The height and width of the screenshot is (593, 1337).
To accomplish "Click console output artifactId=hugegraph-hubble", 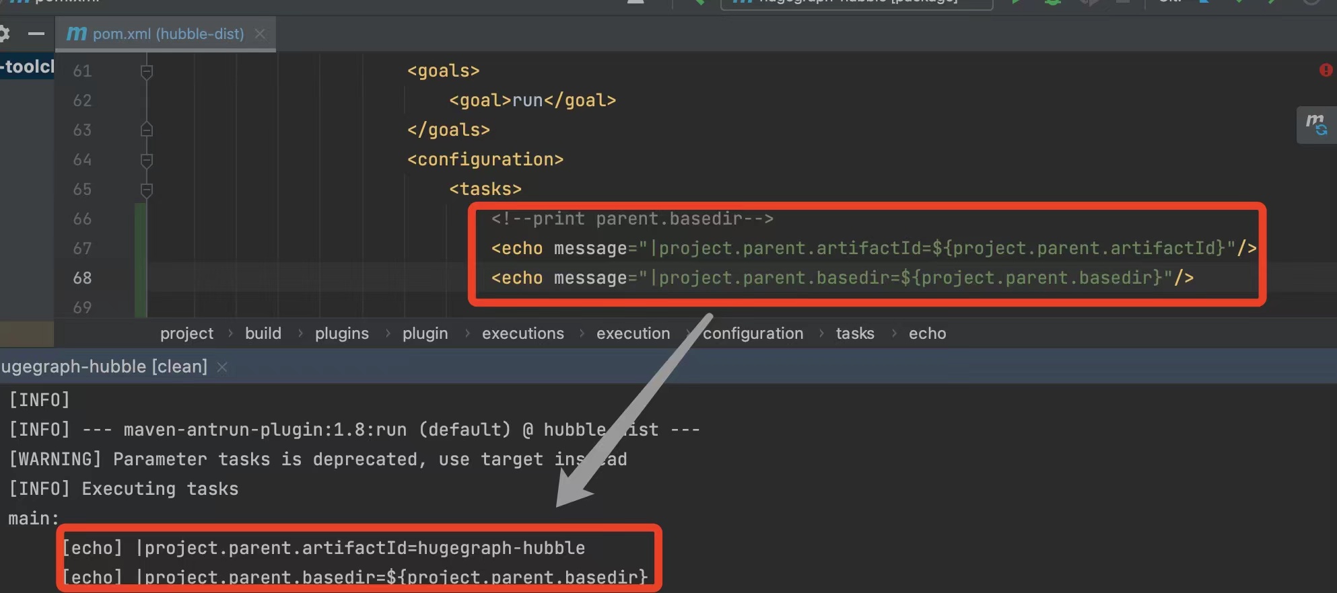I will (324, 548).
